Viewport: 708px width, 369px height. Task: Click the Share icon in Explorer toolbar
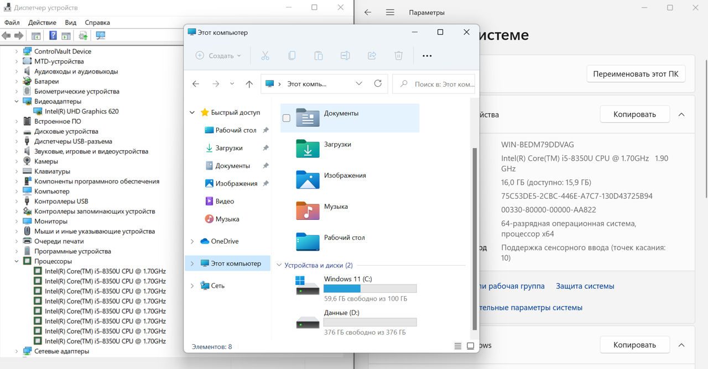pos(372,56)
